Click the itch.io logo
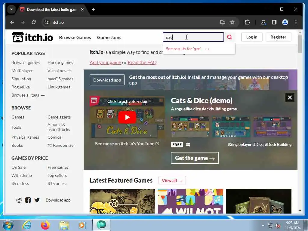The image size is (308, 231). click(x=32, y=37)
